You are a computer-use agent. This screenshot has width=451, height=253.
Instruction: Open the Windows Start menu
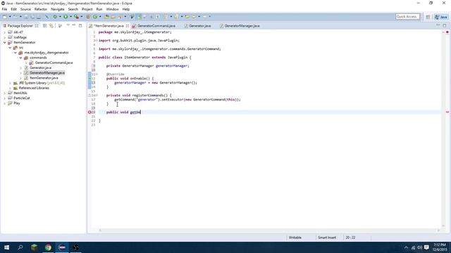coord(6,247)
